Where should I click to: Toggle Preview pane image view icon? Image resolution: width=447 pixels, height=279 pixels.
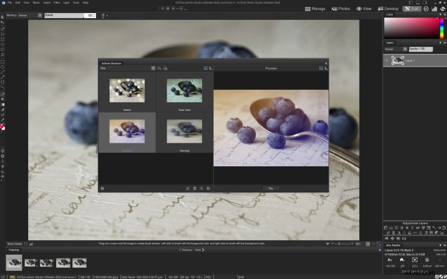321,69
